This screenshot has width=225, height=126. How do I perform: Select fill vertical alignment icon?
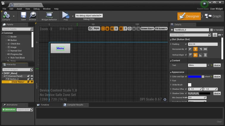point(205,55)
